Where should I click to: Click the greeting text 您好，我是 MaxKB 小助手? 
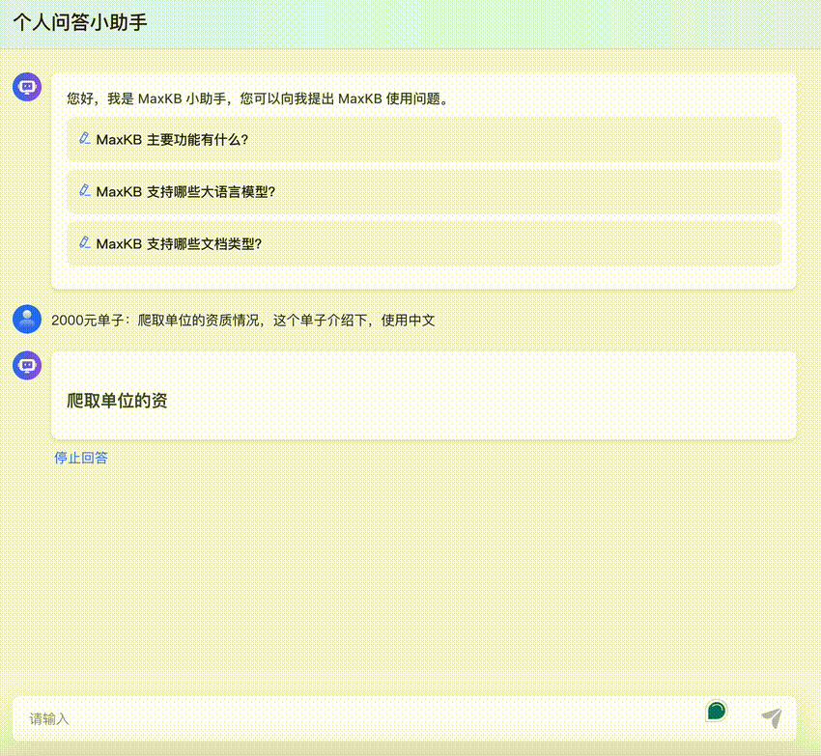click(x=147, y=98)
